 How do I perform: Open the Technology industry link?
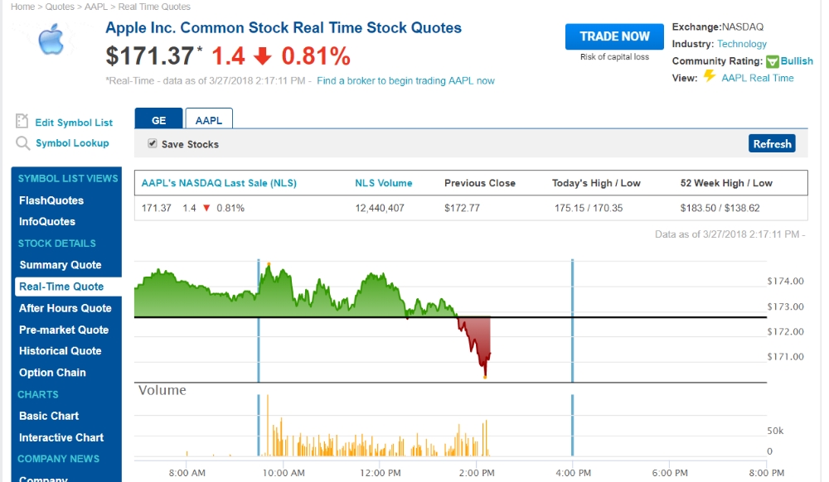coord(741,44)
